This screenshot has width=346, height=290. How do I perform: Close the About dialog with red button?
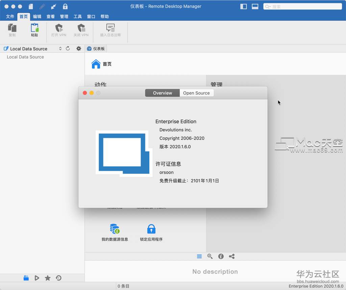(x=85, y=93)
